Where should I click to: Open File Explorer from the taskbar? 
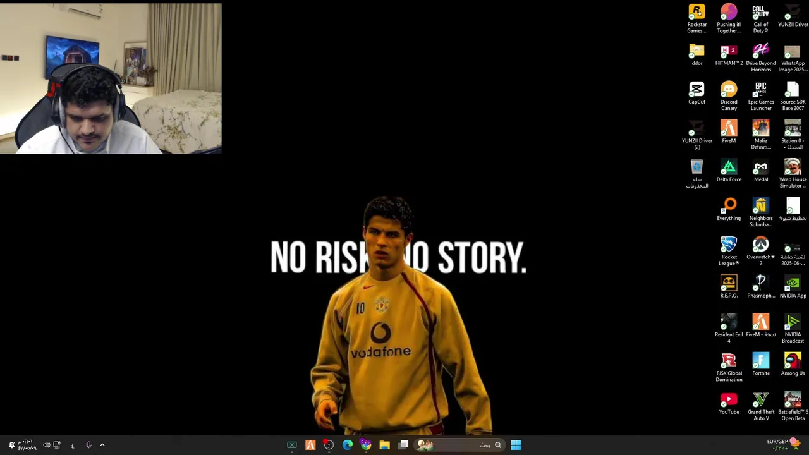pos(384,445)
